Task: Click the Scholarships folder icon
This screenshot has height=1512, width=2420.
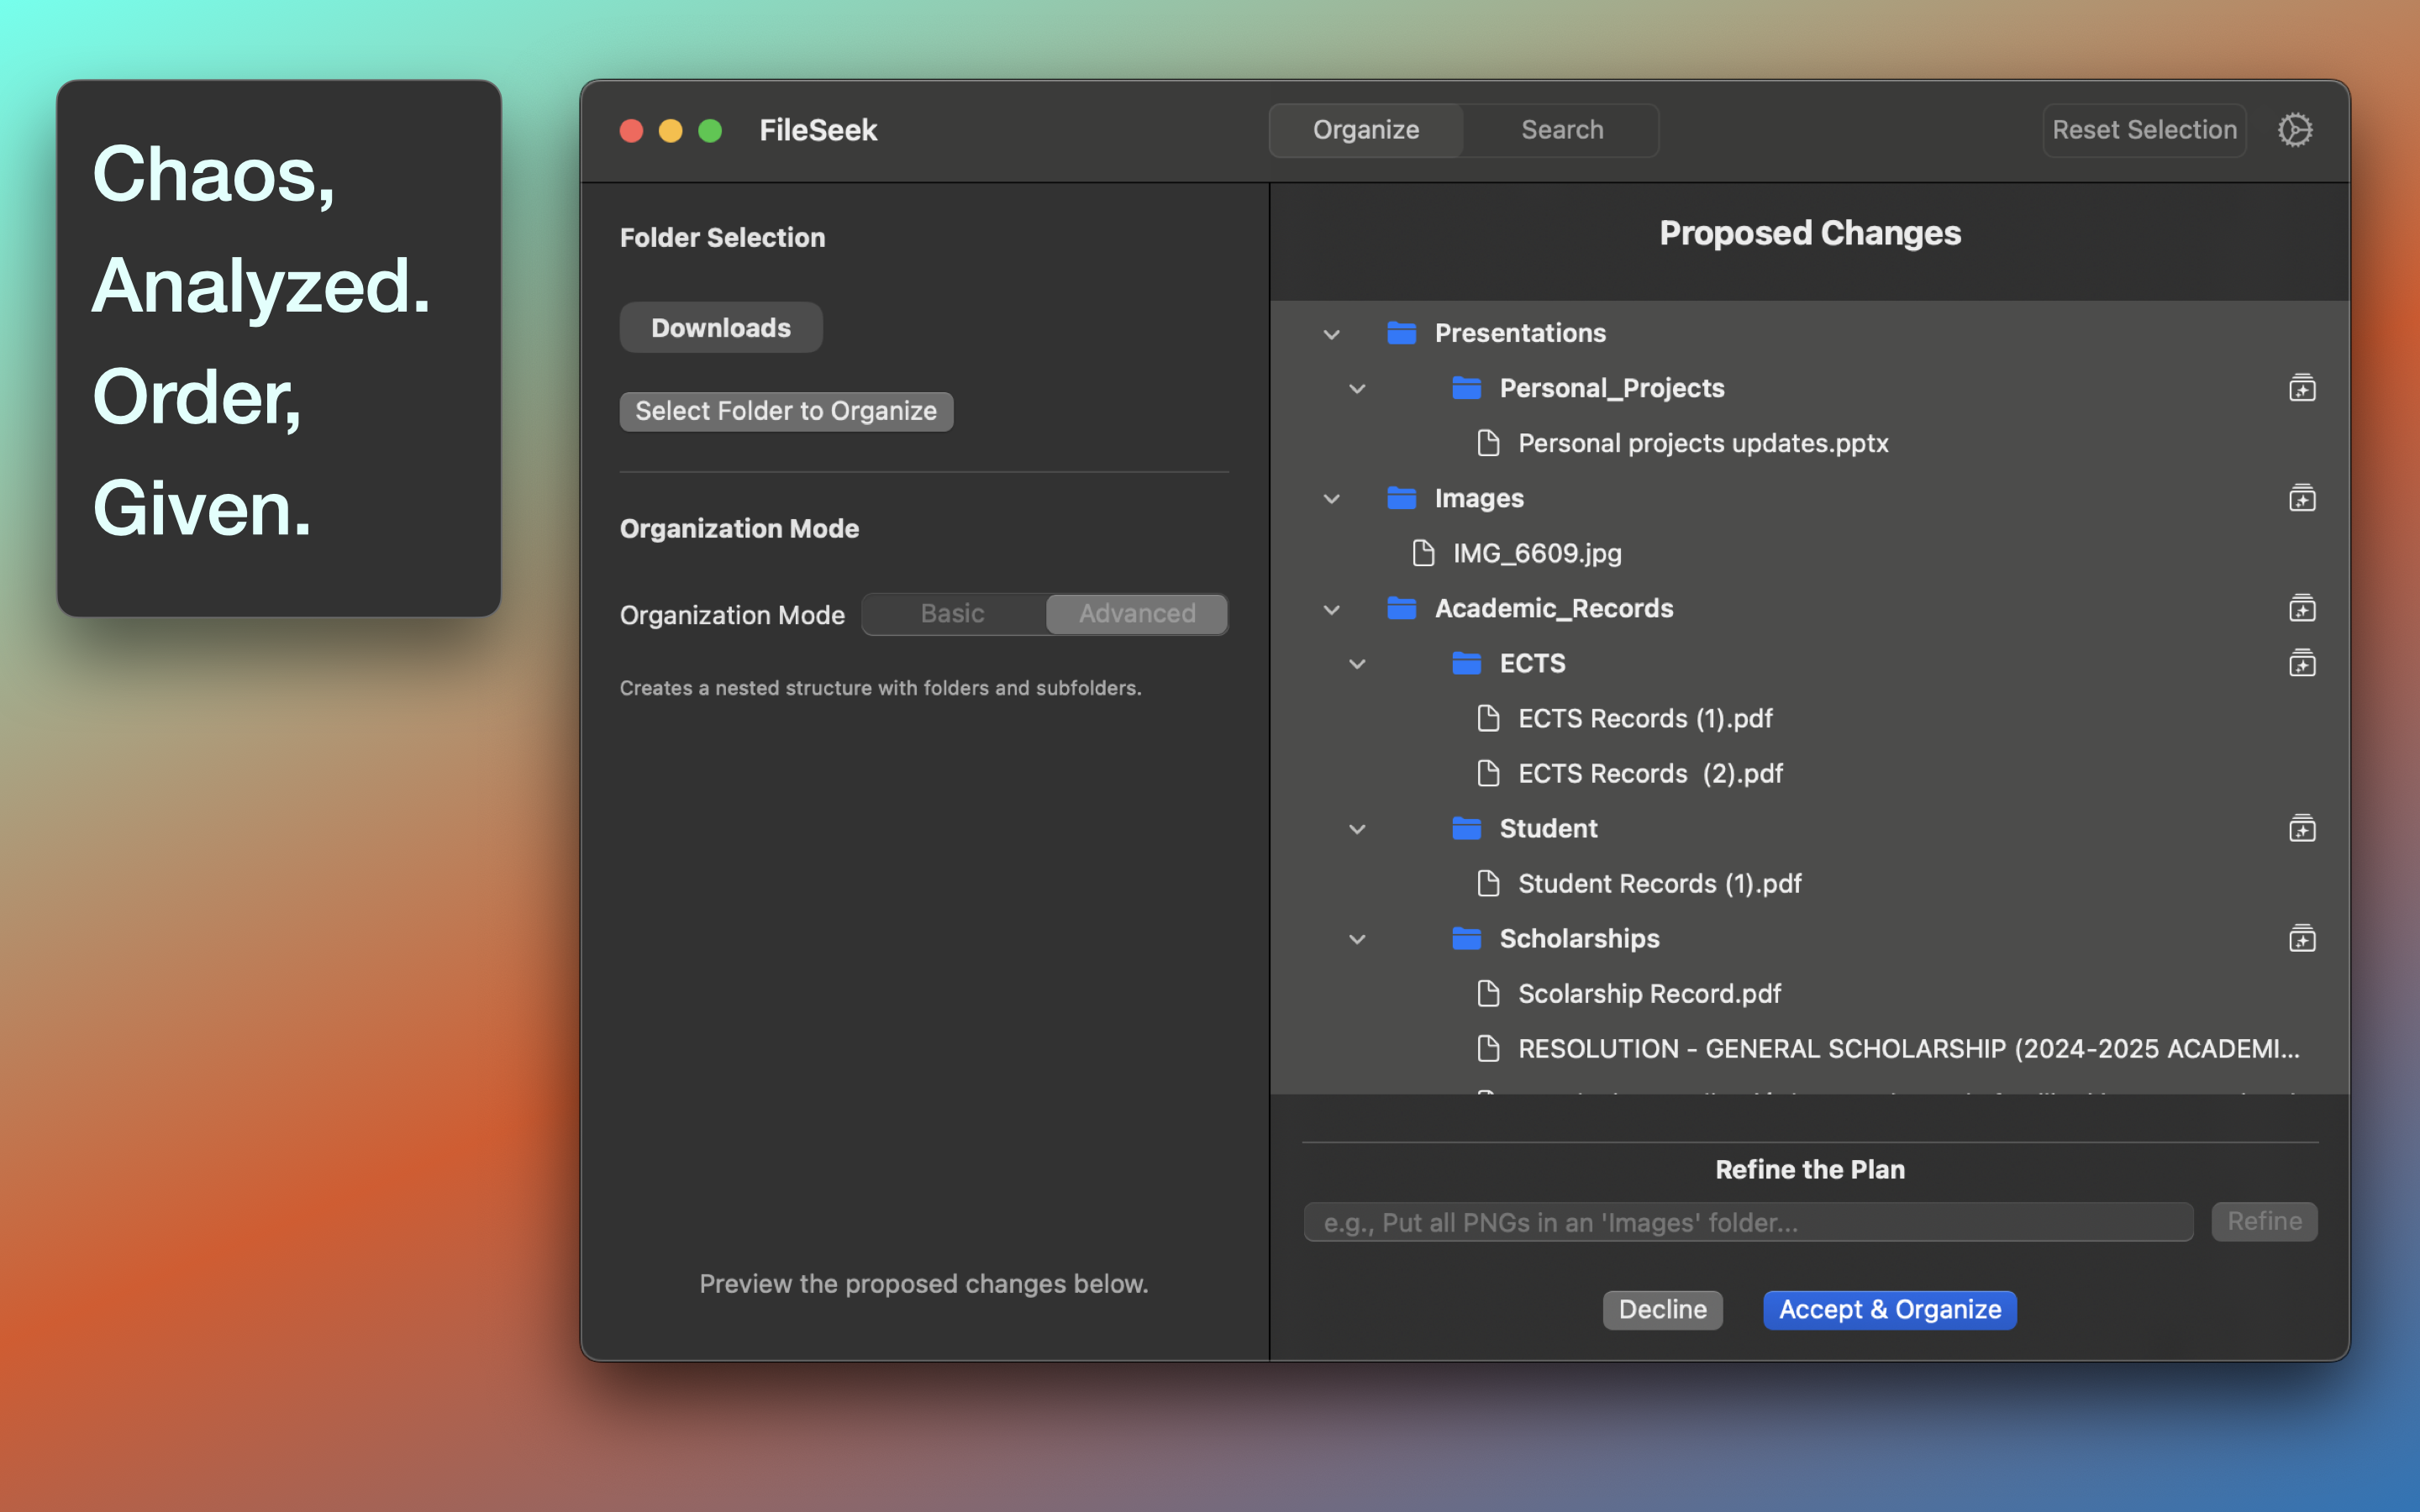Action: coord(1466,938)
